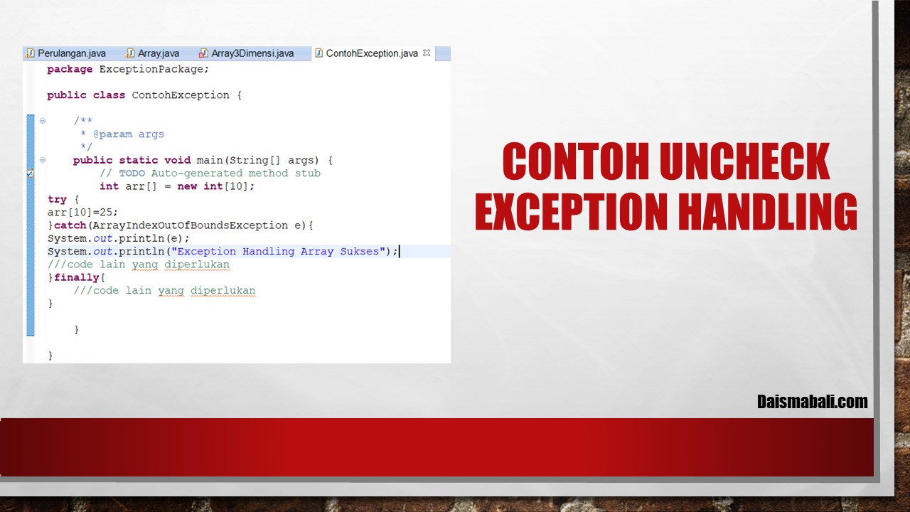Select the ContohException.java tab
The height and width of the screenshot is (512, 910).
371,53
